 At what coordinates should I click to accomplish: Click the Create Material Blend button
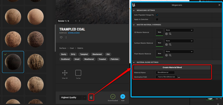click(172, 67)
